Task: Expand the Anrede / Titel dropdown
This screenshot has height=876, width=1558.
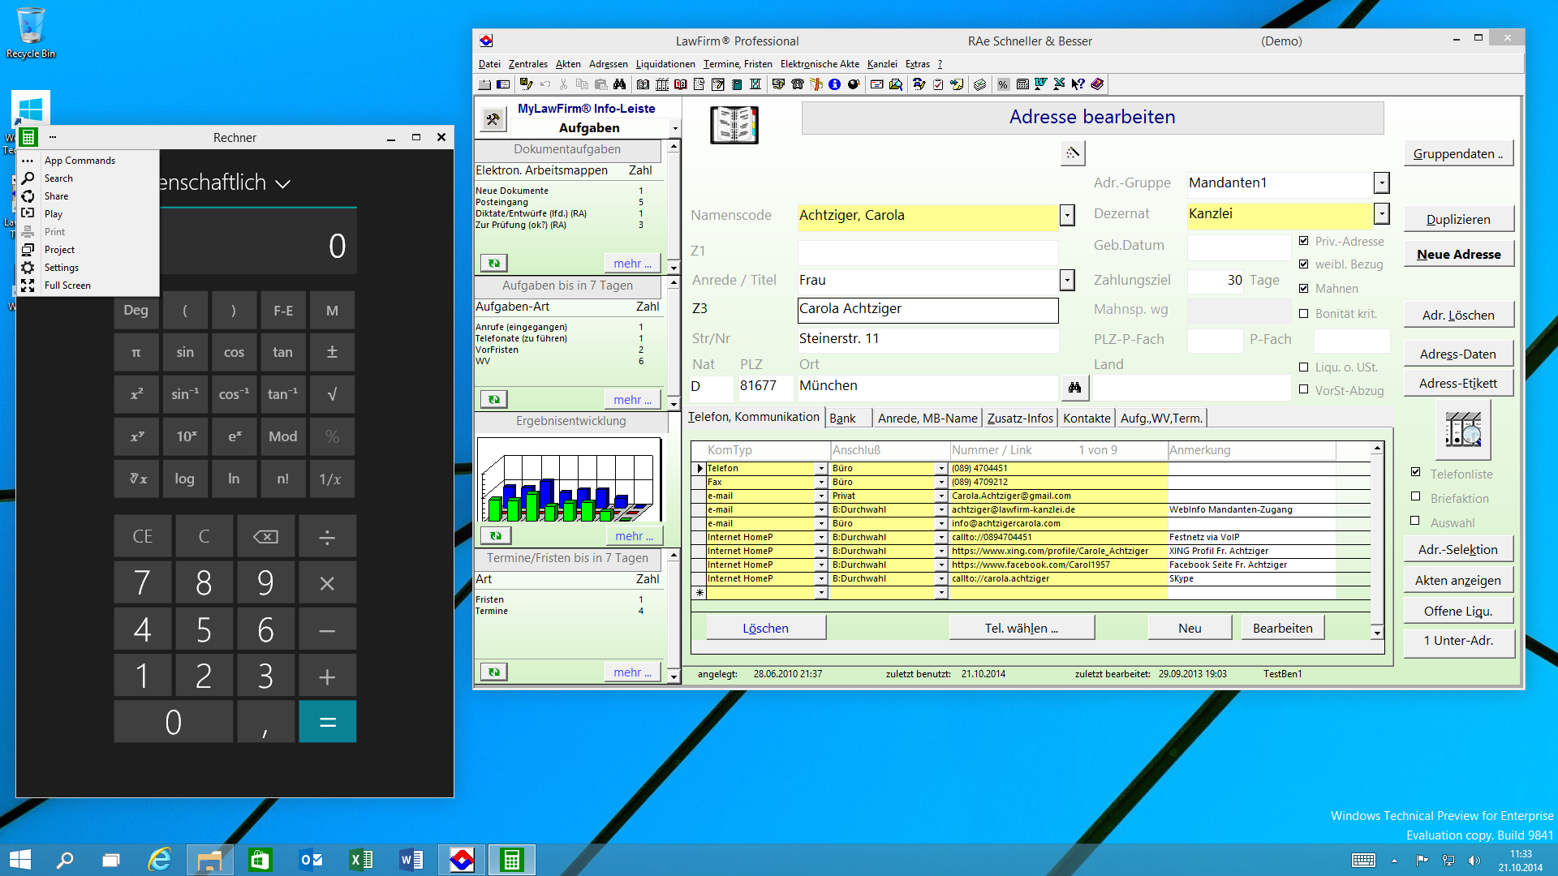Action: (x=1067, y=280)
